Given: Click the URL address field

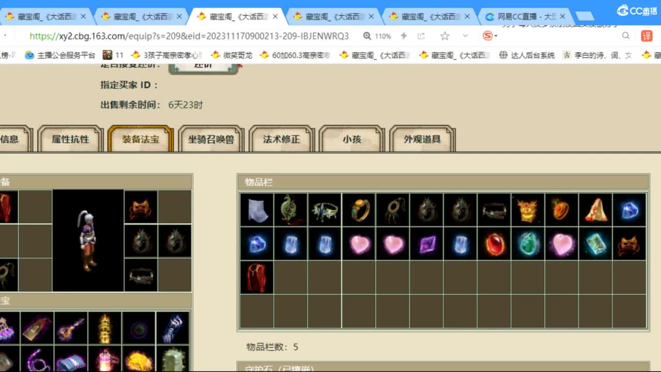Looking at the screenshot, I should 189,36.
